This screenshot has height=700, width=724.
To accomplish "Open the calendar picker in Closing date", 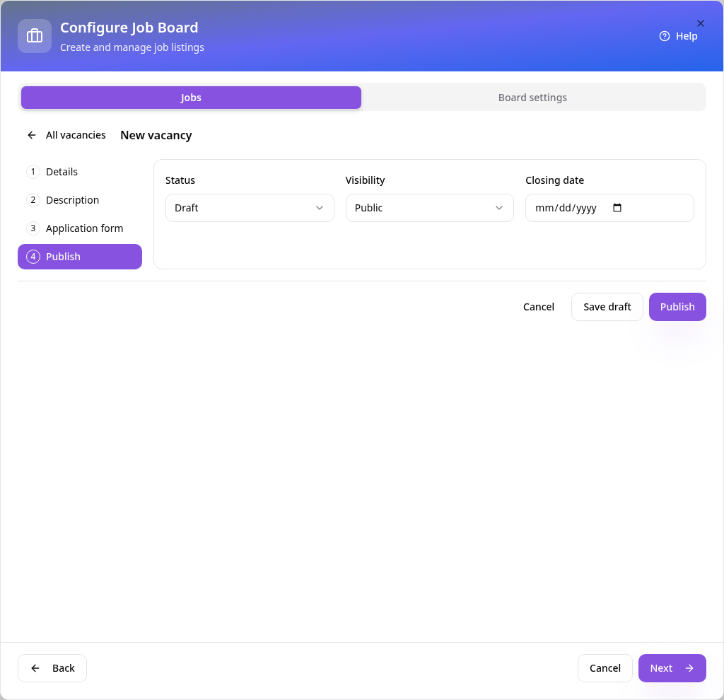I will pyautogui.click(x=617, y=208).
